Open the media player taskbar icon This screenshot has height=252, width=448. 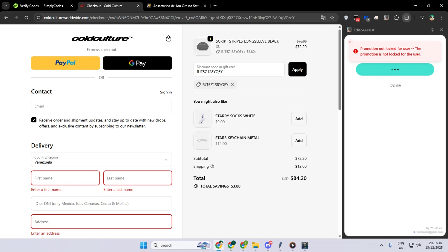pos(292,245)
